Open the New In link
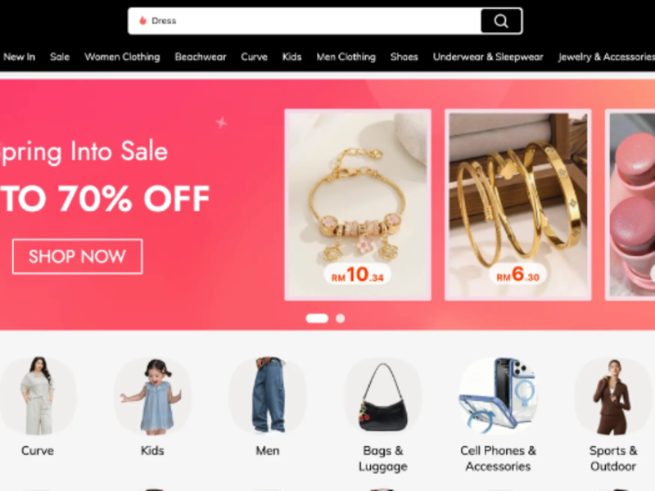Image resolution: width=655 pixels, height=491 pixels. 19,56
